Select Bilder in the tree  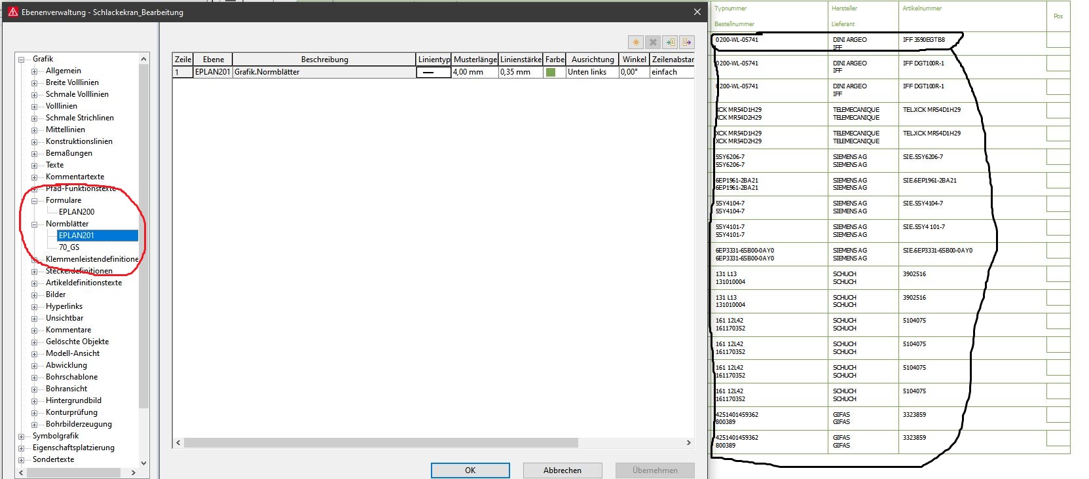coord(56,294)
